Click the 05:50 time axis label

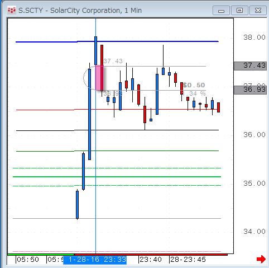click(28, 260)
